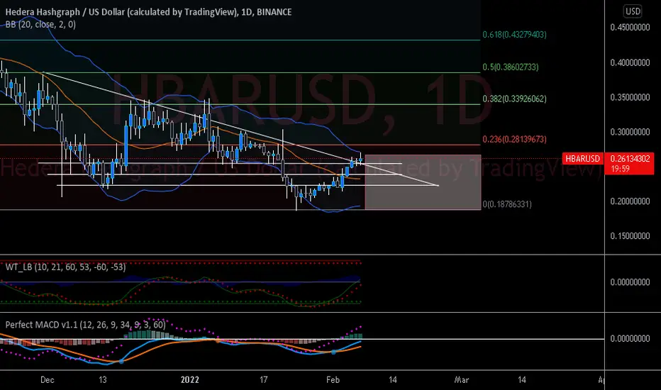Click the Feb label on time axis
This screenshot has height=390, width=661.
(x=333, y=380)
